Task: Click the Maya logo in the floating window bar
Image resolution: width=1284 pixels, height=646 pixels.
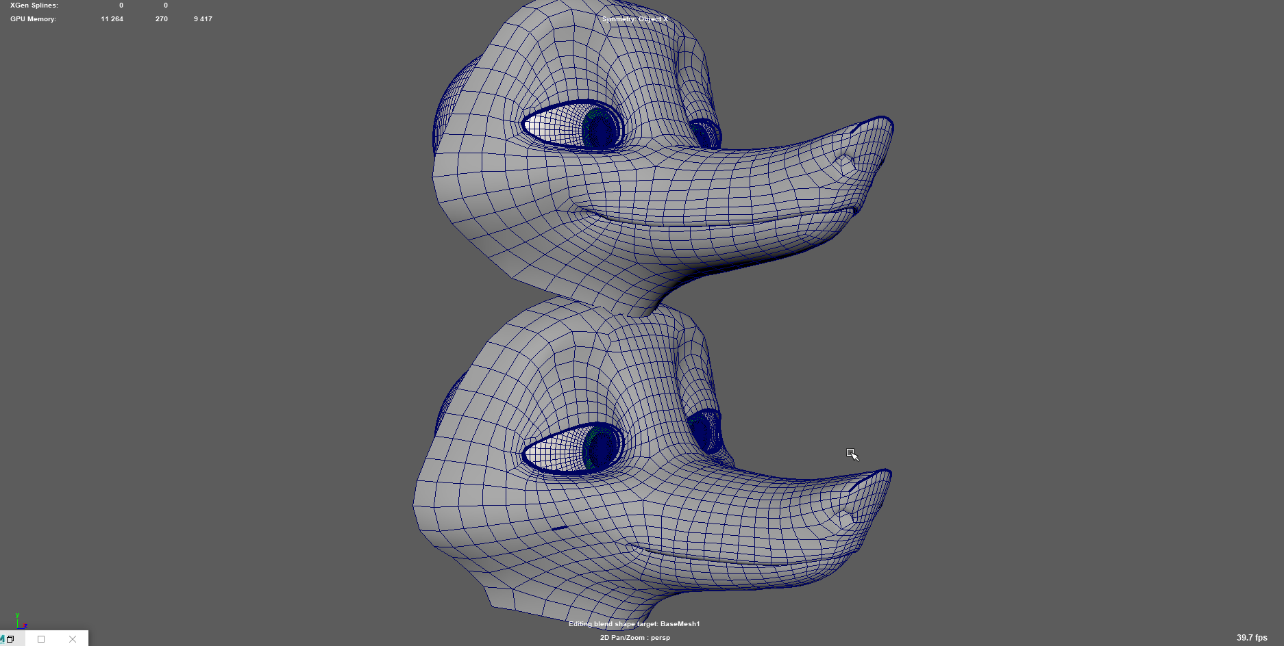Action: click(2, 639)
